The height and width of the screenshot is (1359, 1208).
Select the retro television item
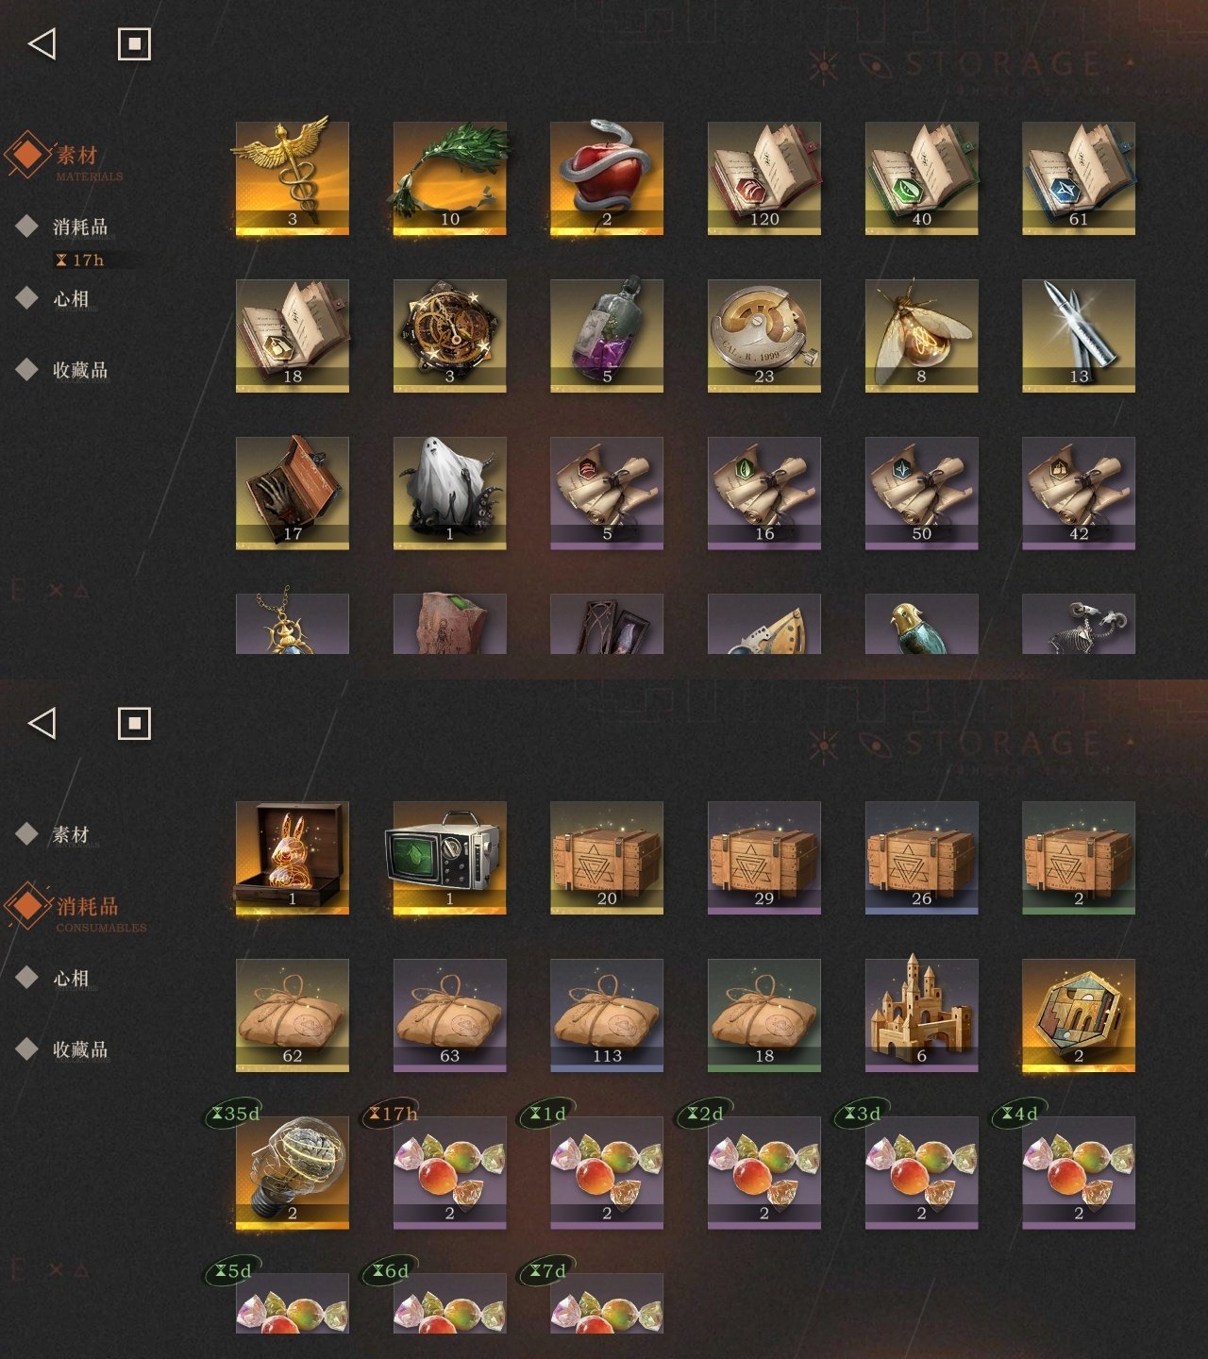click(449, 858)
